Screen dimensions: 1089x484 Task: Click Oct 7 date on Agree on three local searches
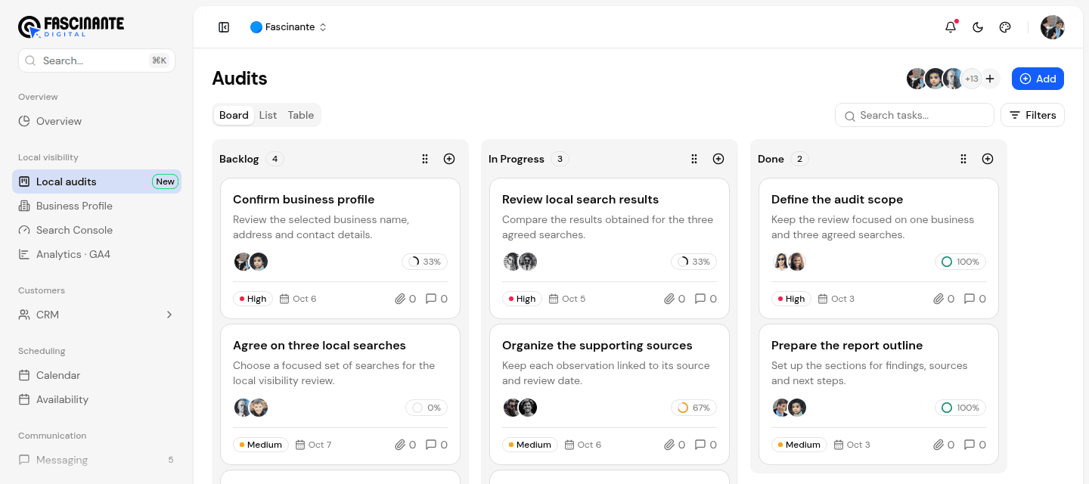click(313, 445)
